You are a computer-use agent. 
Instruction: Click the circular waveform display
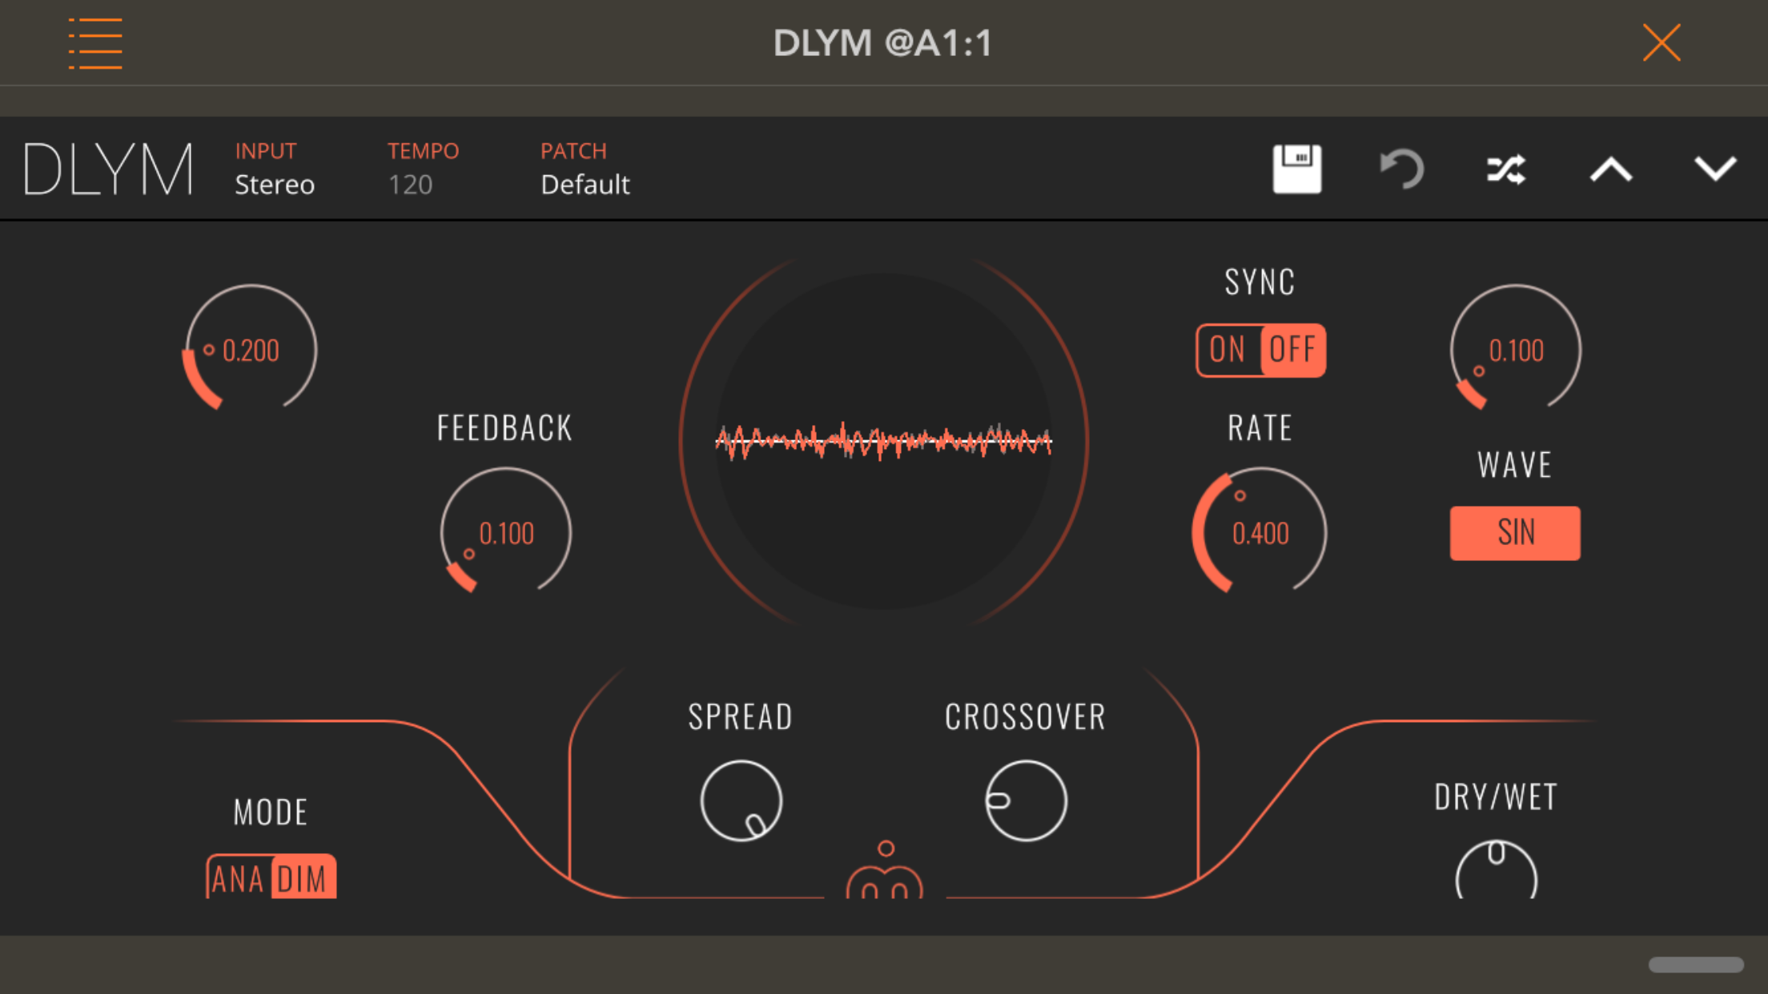[x=883, y=441]
